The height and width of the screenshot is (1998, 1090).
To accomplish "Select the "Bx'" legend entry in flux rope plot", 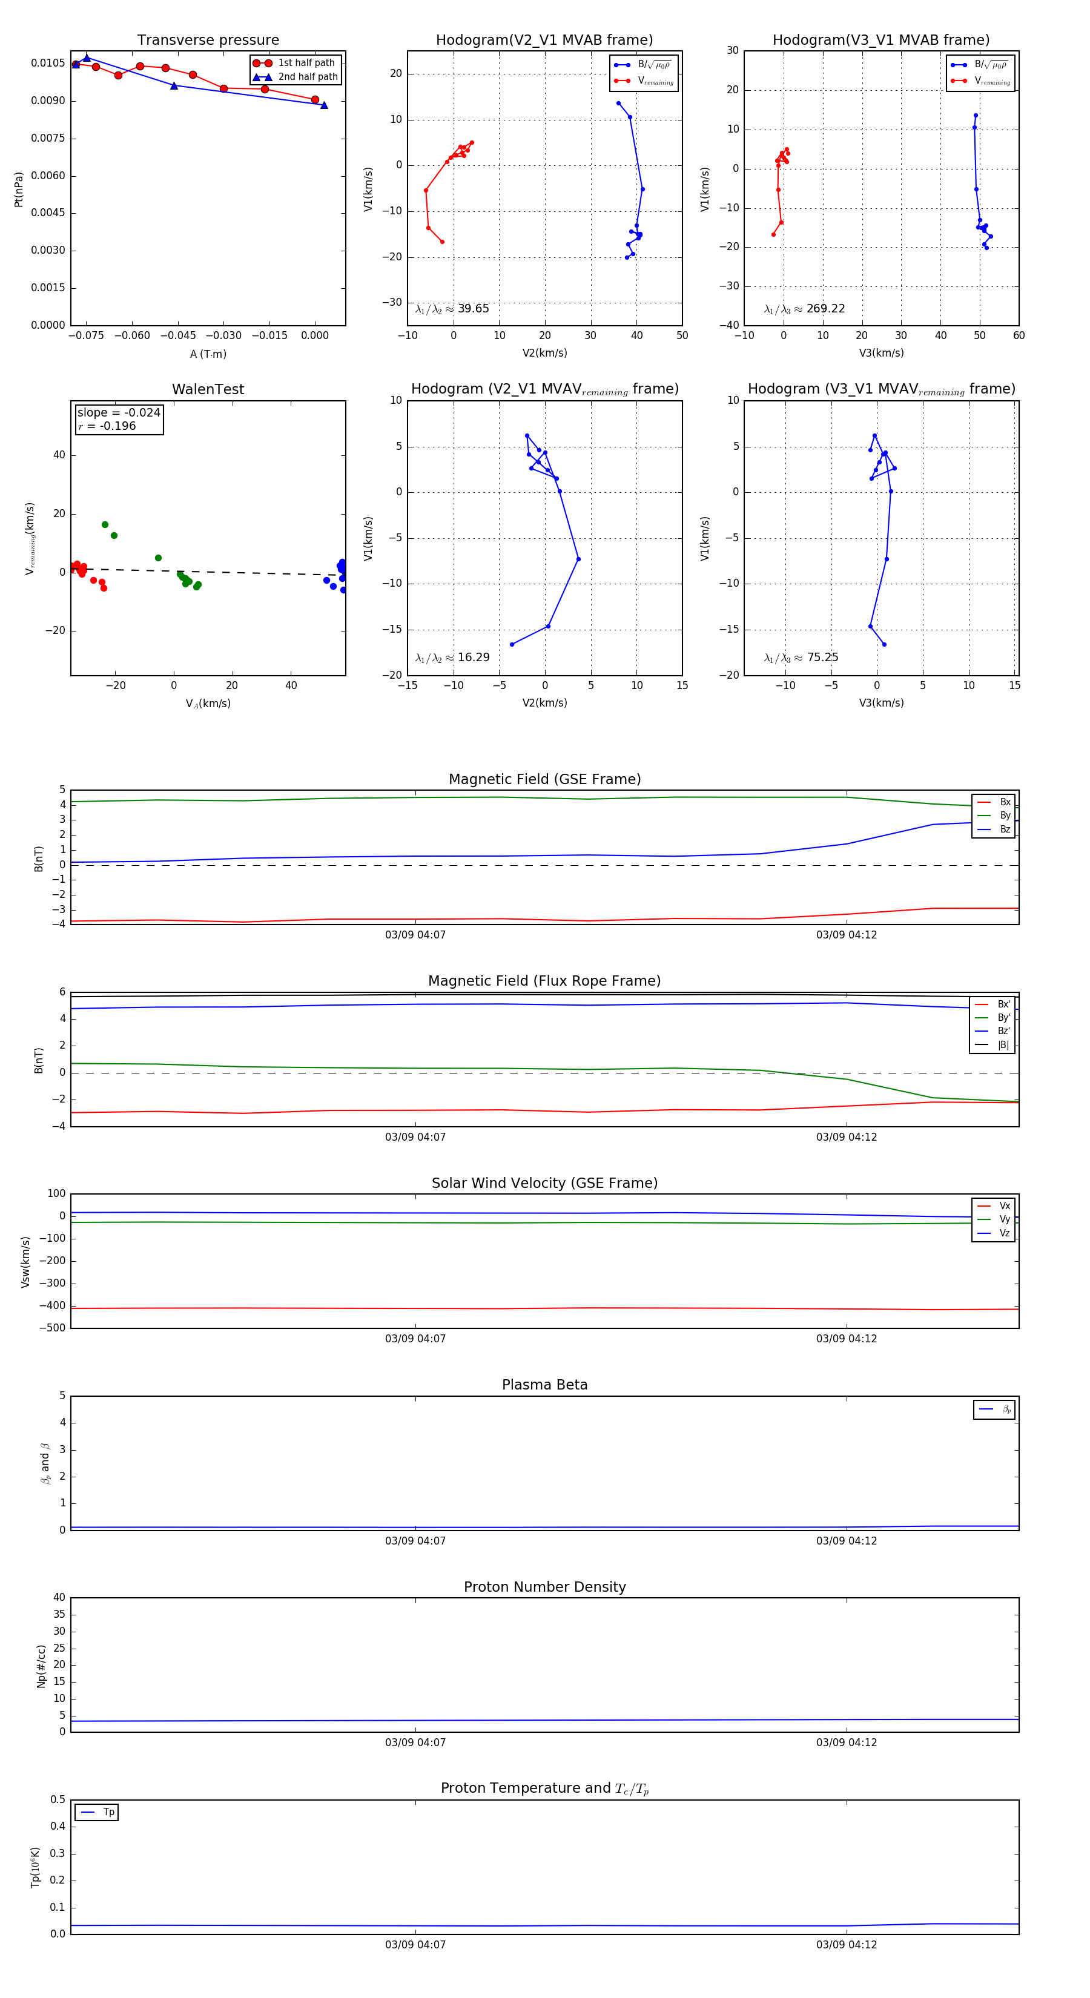I will [x=993, y=1004].
